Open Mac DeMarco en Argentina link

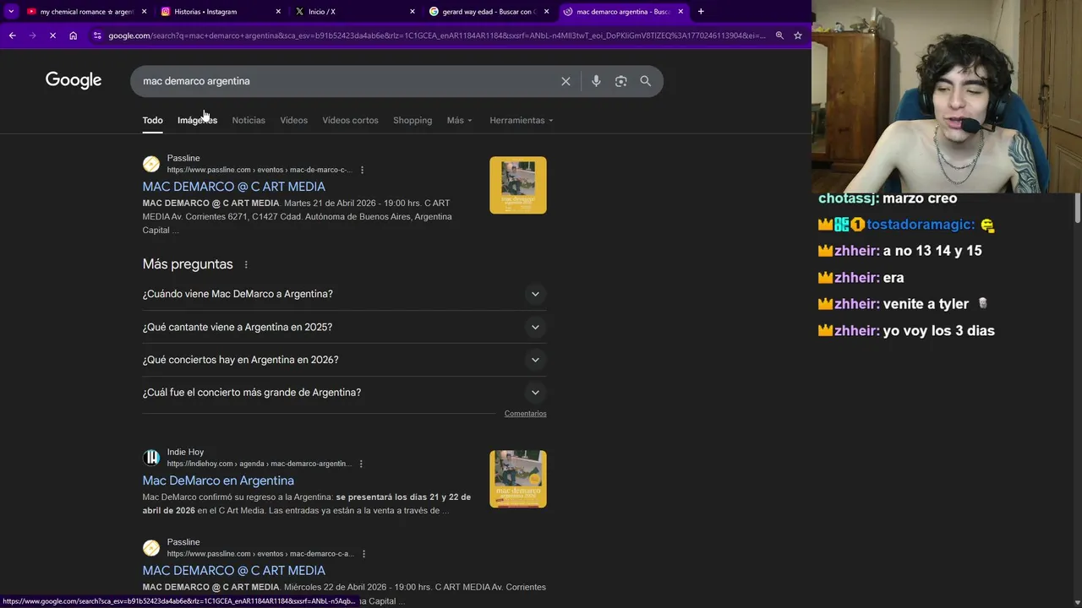click(218, 480)
